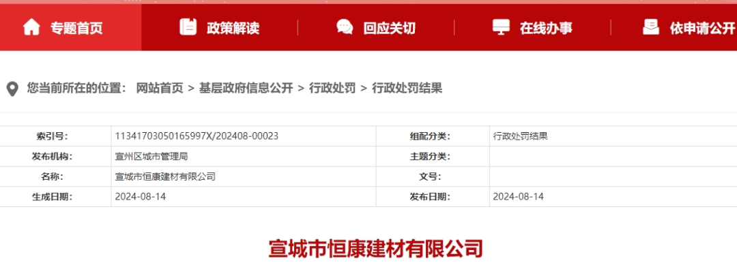The width and height of the screenshot is (737, 265).
Task: Select the 生成日期 value 2024-08-14
Action: coord(141,197)
